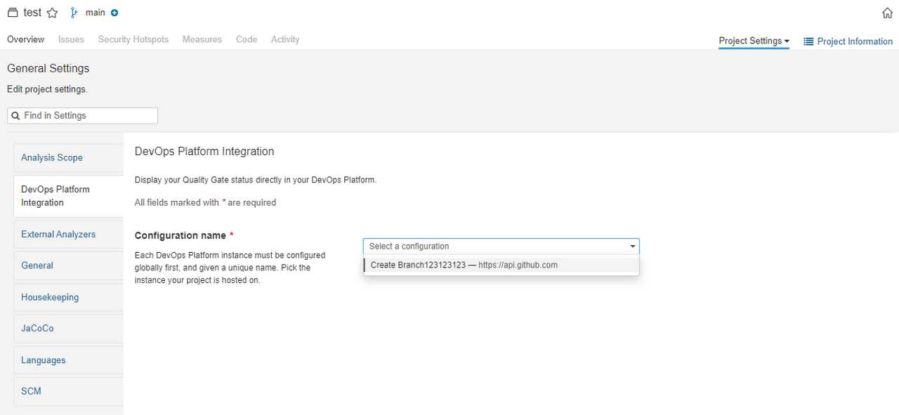
Task: Click the plus icon next to main branch
Action: coord(114,13)
